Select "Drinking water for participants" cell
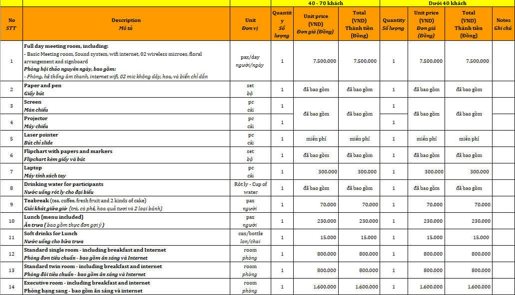Viewport: 515px width, 295px height. (126, 188)
